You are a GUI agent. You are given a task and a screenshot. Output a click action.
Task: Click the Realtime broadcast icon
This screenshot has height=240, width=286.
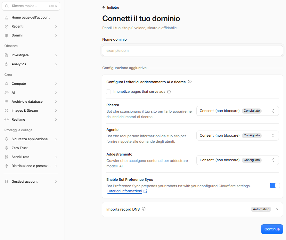point(7,120)
